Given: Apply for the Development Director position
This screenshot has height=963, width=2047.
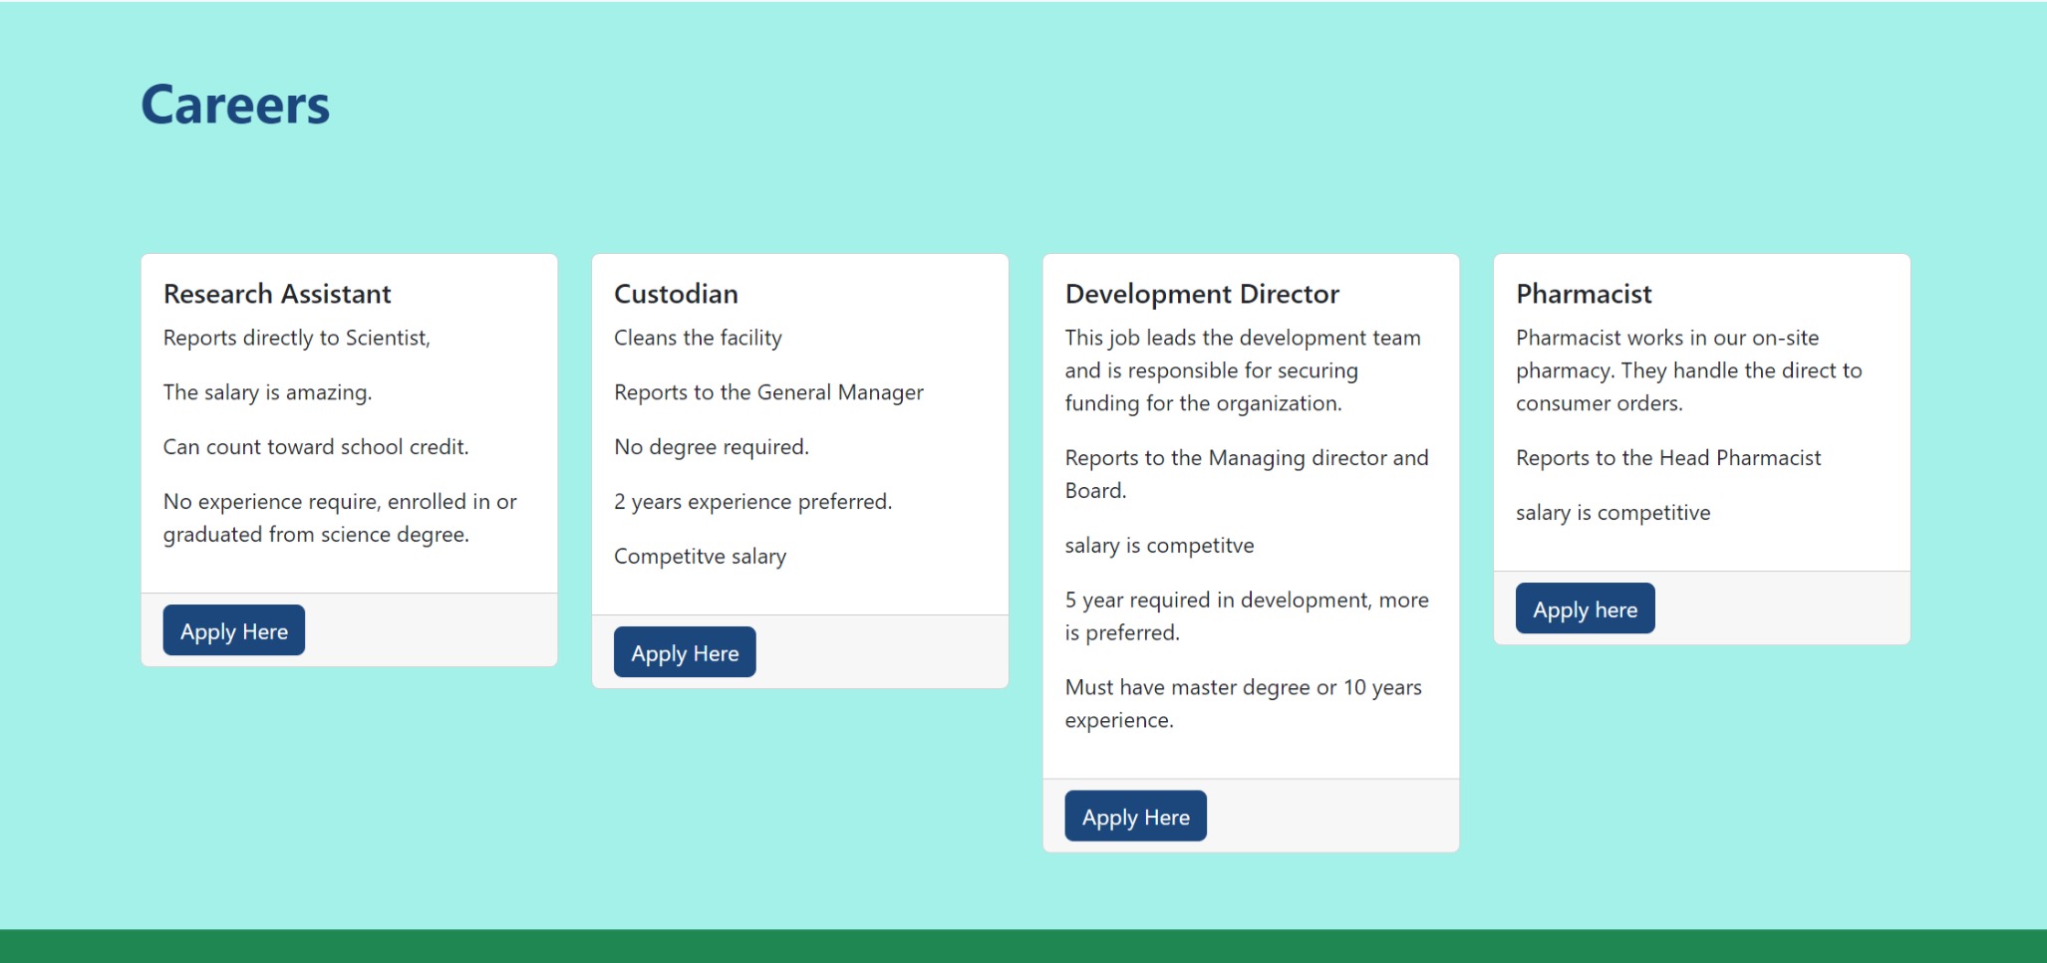Looking at the screenshot, I should click(1135, 817).
